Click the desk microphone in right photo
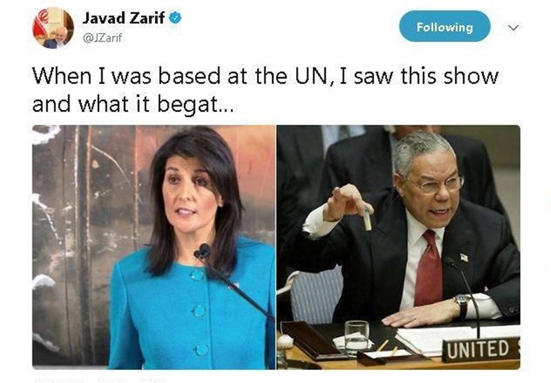Image resolution: width=551 pixels, height=383 pixels. click(463, 298)
